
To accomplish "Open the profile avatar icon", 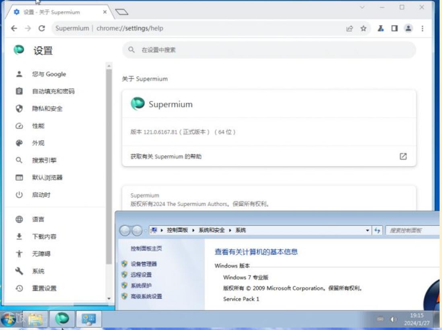I will (x=409, y=29).
